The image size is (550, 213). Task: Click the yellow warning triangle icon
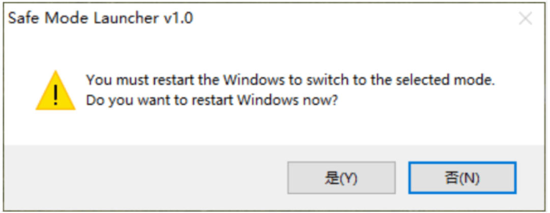click(56, 90)
